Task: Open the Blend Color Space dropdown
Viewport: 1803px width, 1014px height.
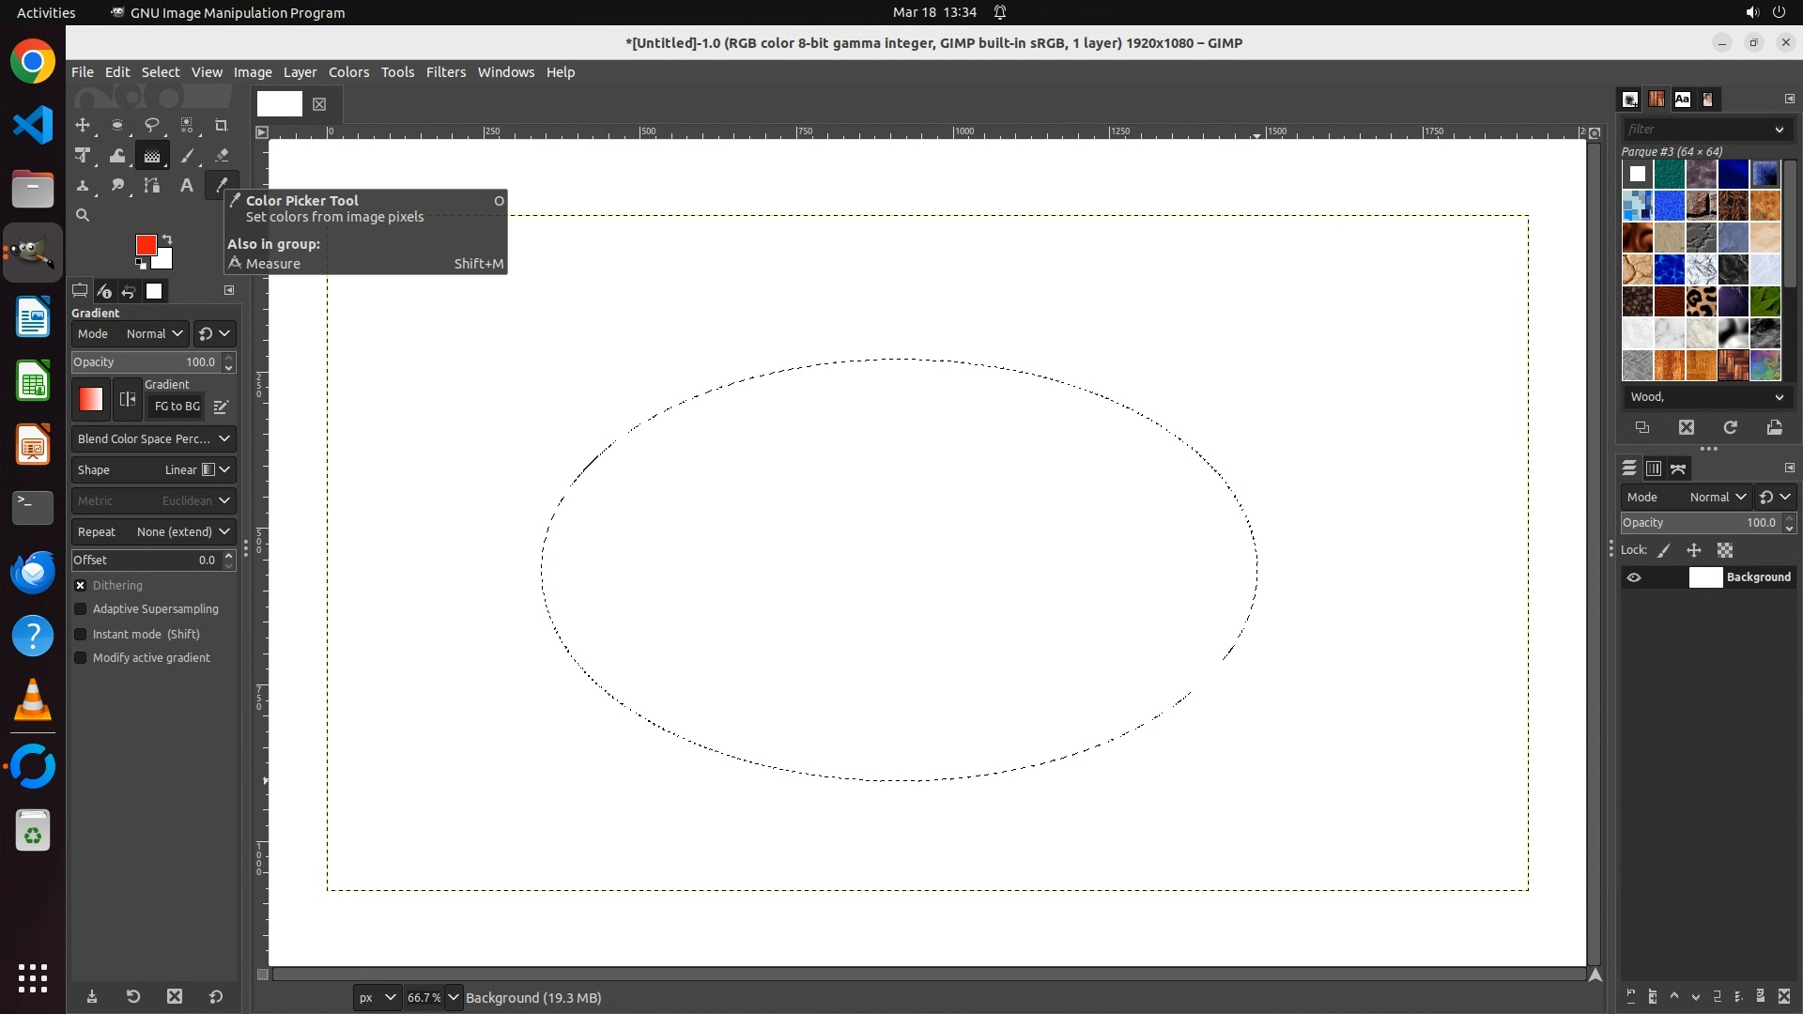Action: (x=153, y=438)
